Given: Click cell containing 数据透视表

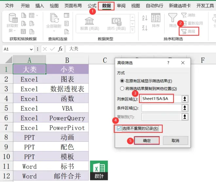Looking at the screenshot, I should [67, 89].
